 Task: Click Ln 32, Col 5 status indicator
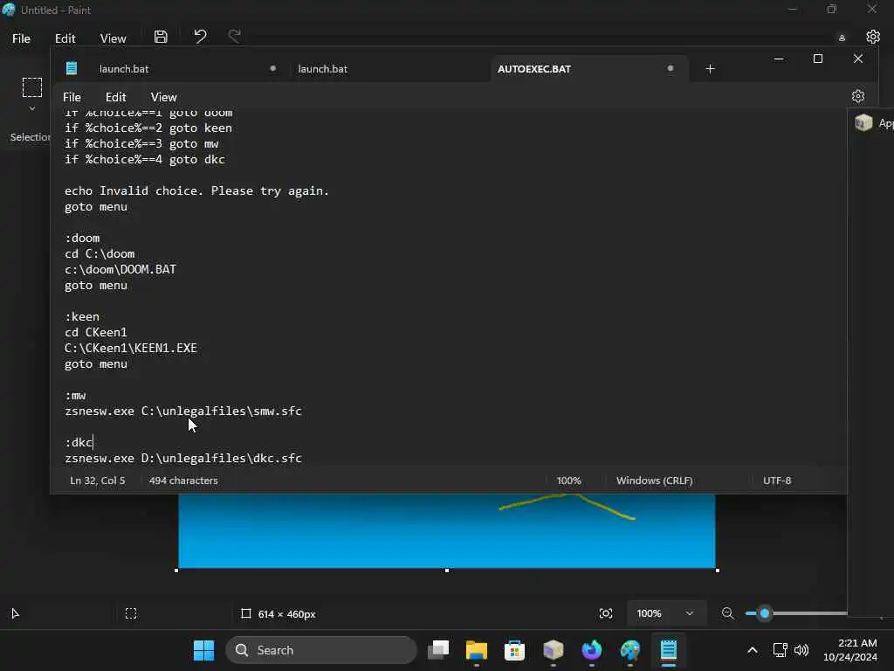(x=97, y=481)
